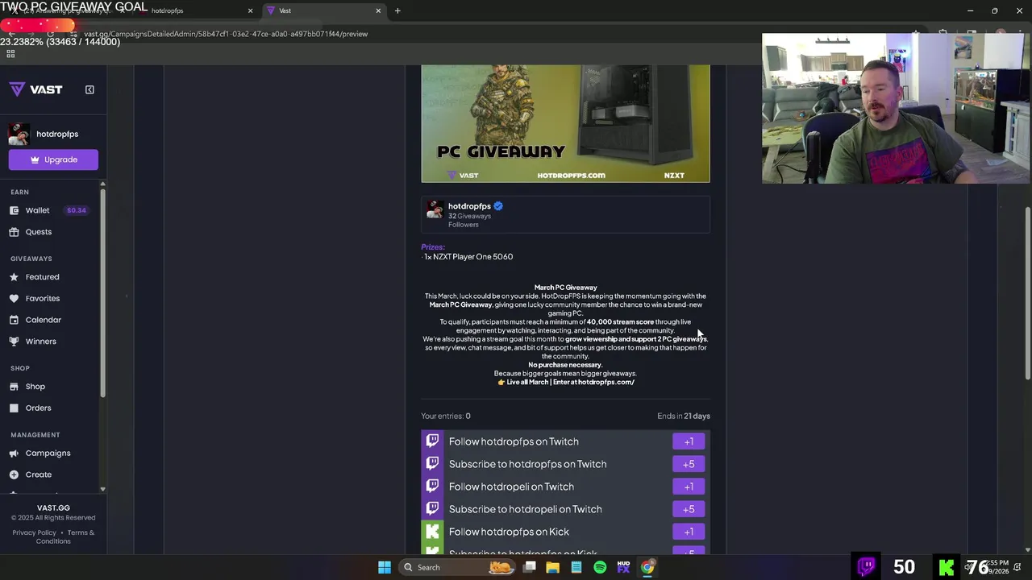Select Follow hotdropeli on Twitch entry

point(565,487)
